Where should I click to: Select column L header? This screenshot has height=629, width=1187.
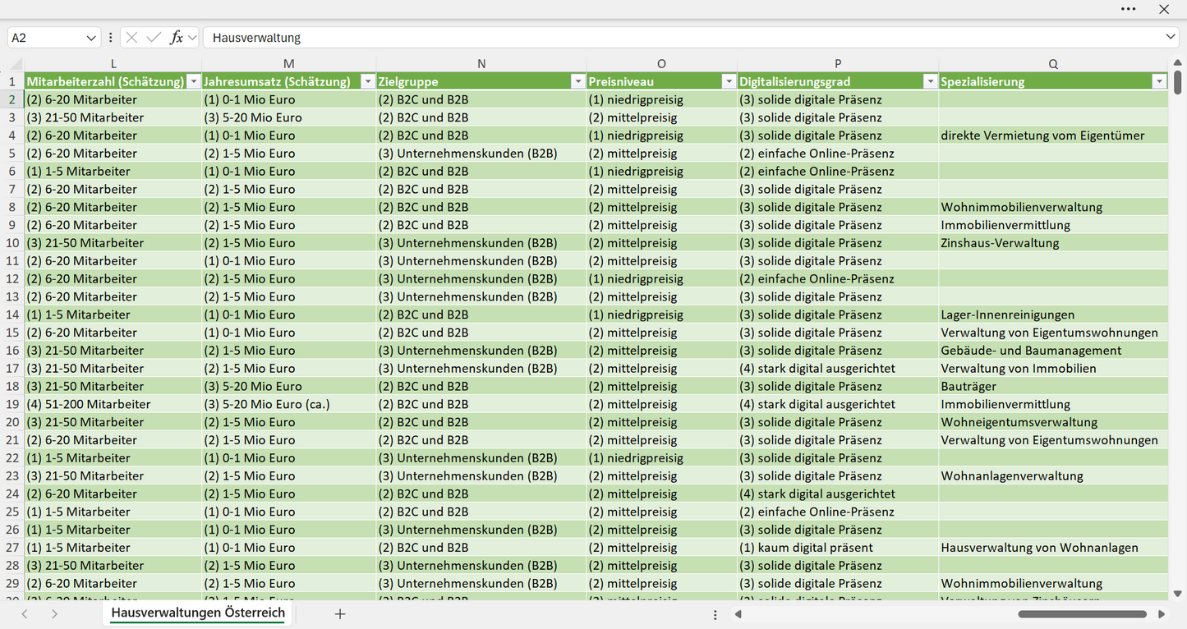pyautogui.click(x=113, y=64)
